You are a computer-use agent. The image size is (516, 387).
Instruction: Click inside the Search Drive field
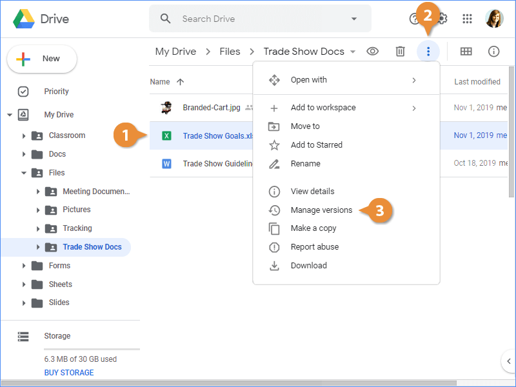point(258,19)
